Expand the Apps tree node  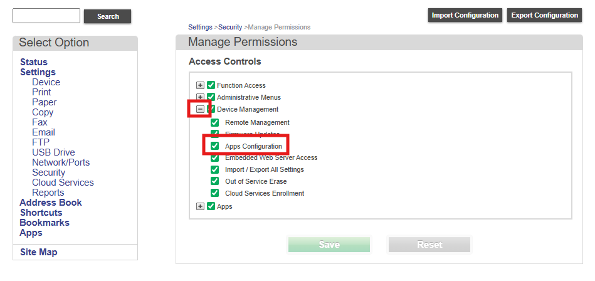pyautogui.click(x=201, y=206)
